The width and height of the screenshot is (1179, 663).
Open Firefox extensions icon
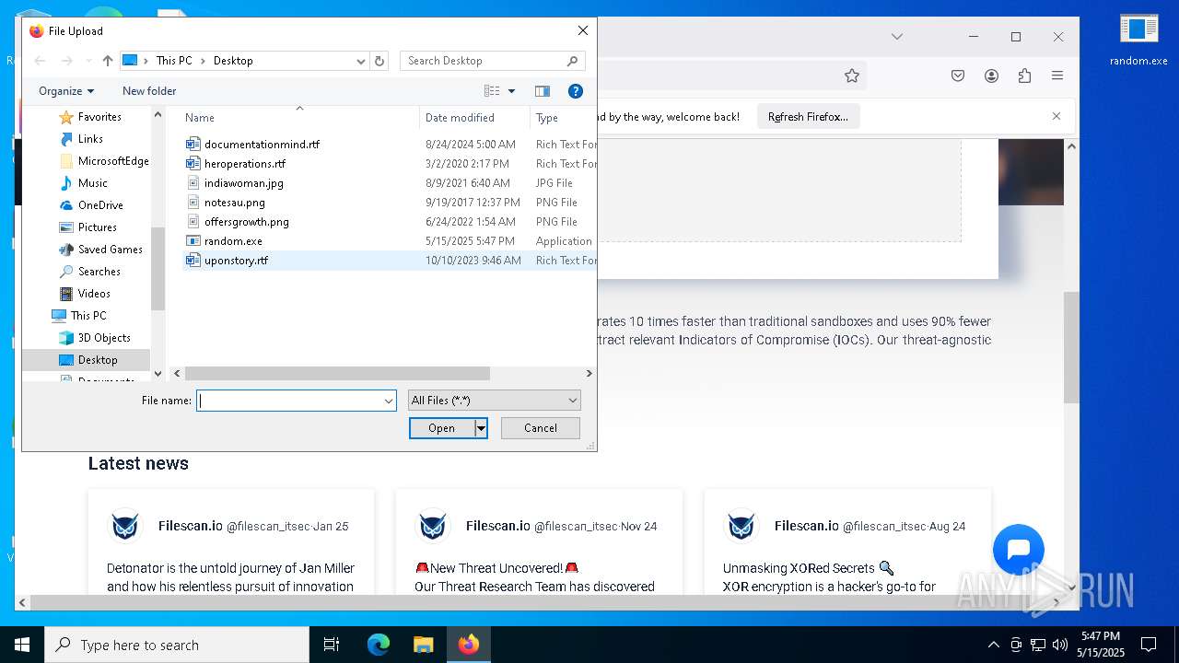(x=1024, y=76)
